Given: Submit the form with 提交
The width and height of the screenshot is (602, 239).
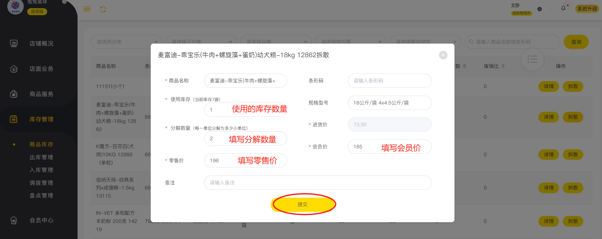Looking at the screenshot, I should click(x=303, y=204).
